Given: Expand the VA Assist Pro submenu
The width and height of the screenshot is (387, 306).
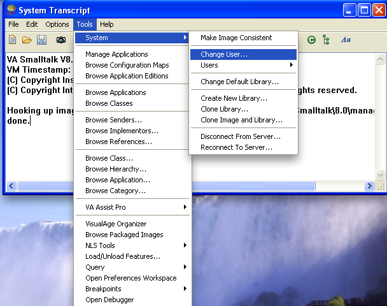Looking at the screenshot, I should point(132,207).
